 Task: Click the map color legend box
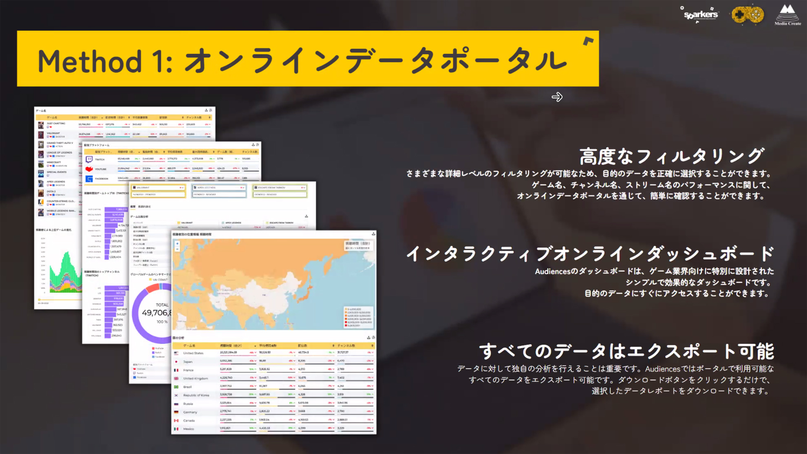[358, 317]
